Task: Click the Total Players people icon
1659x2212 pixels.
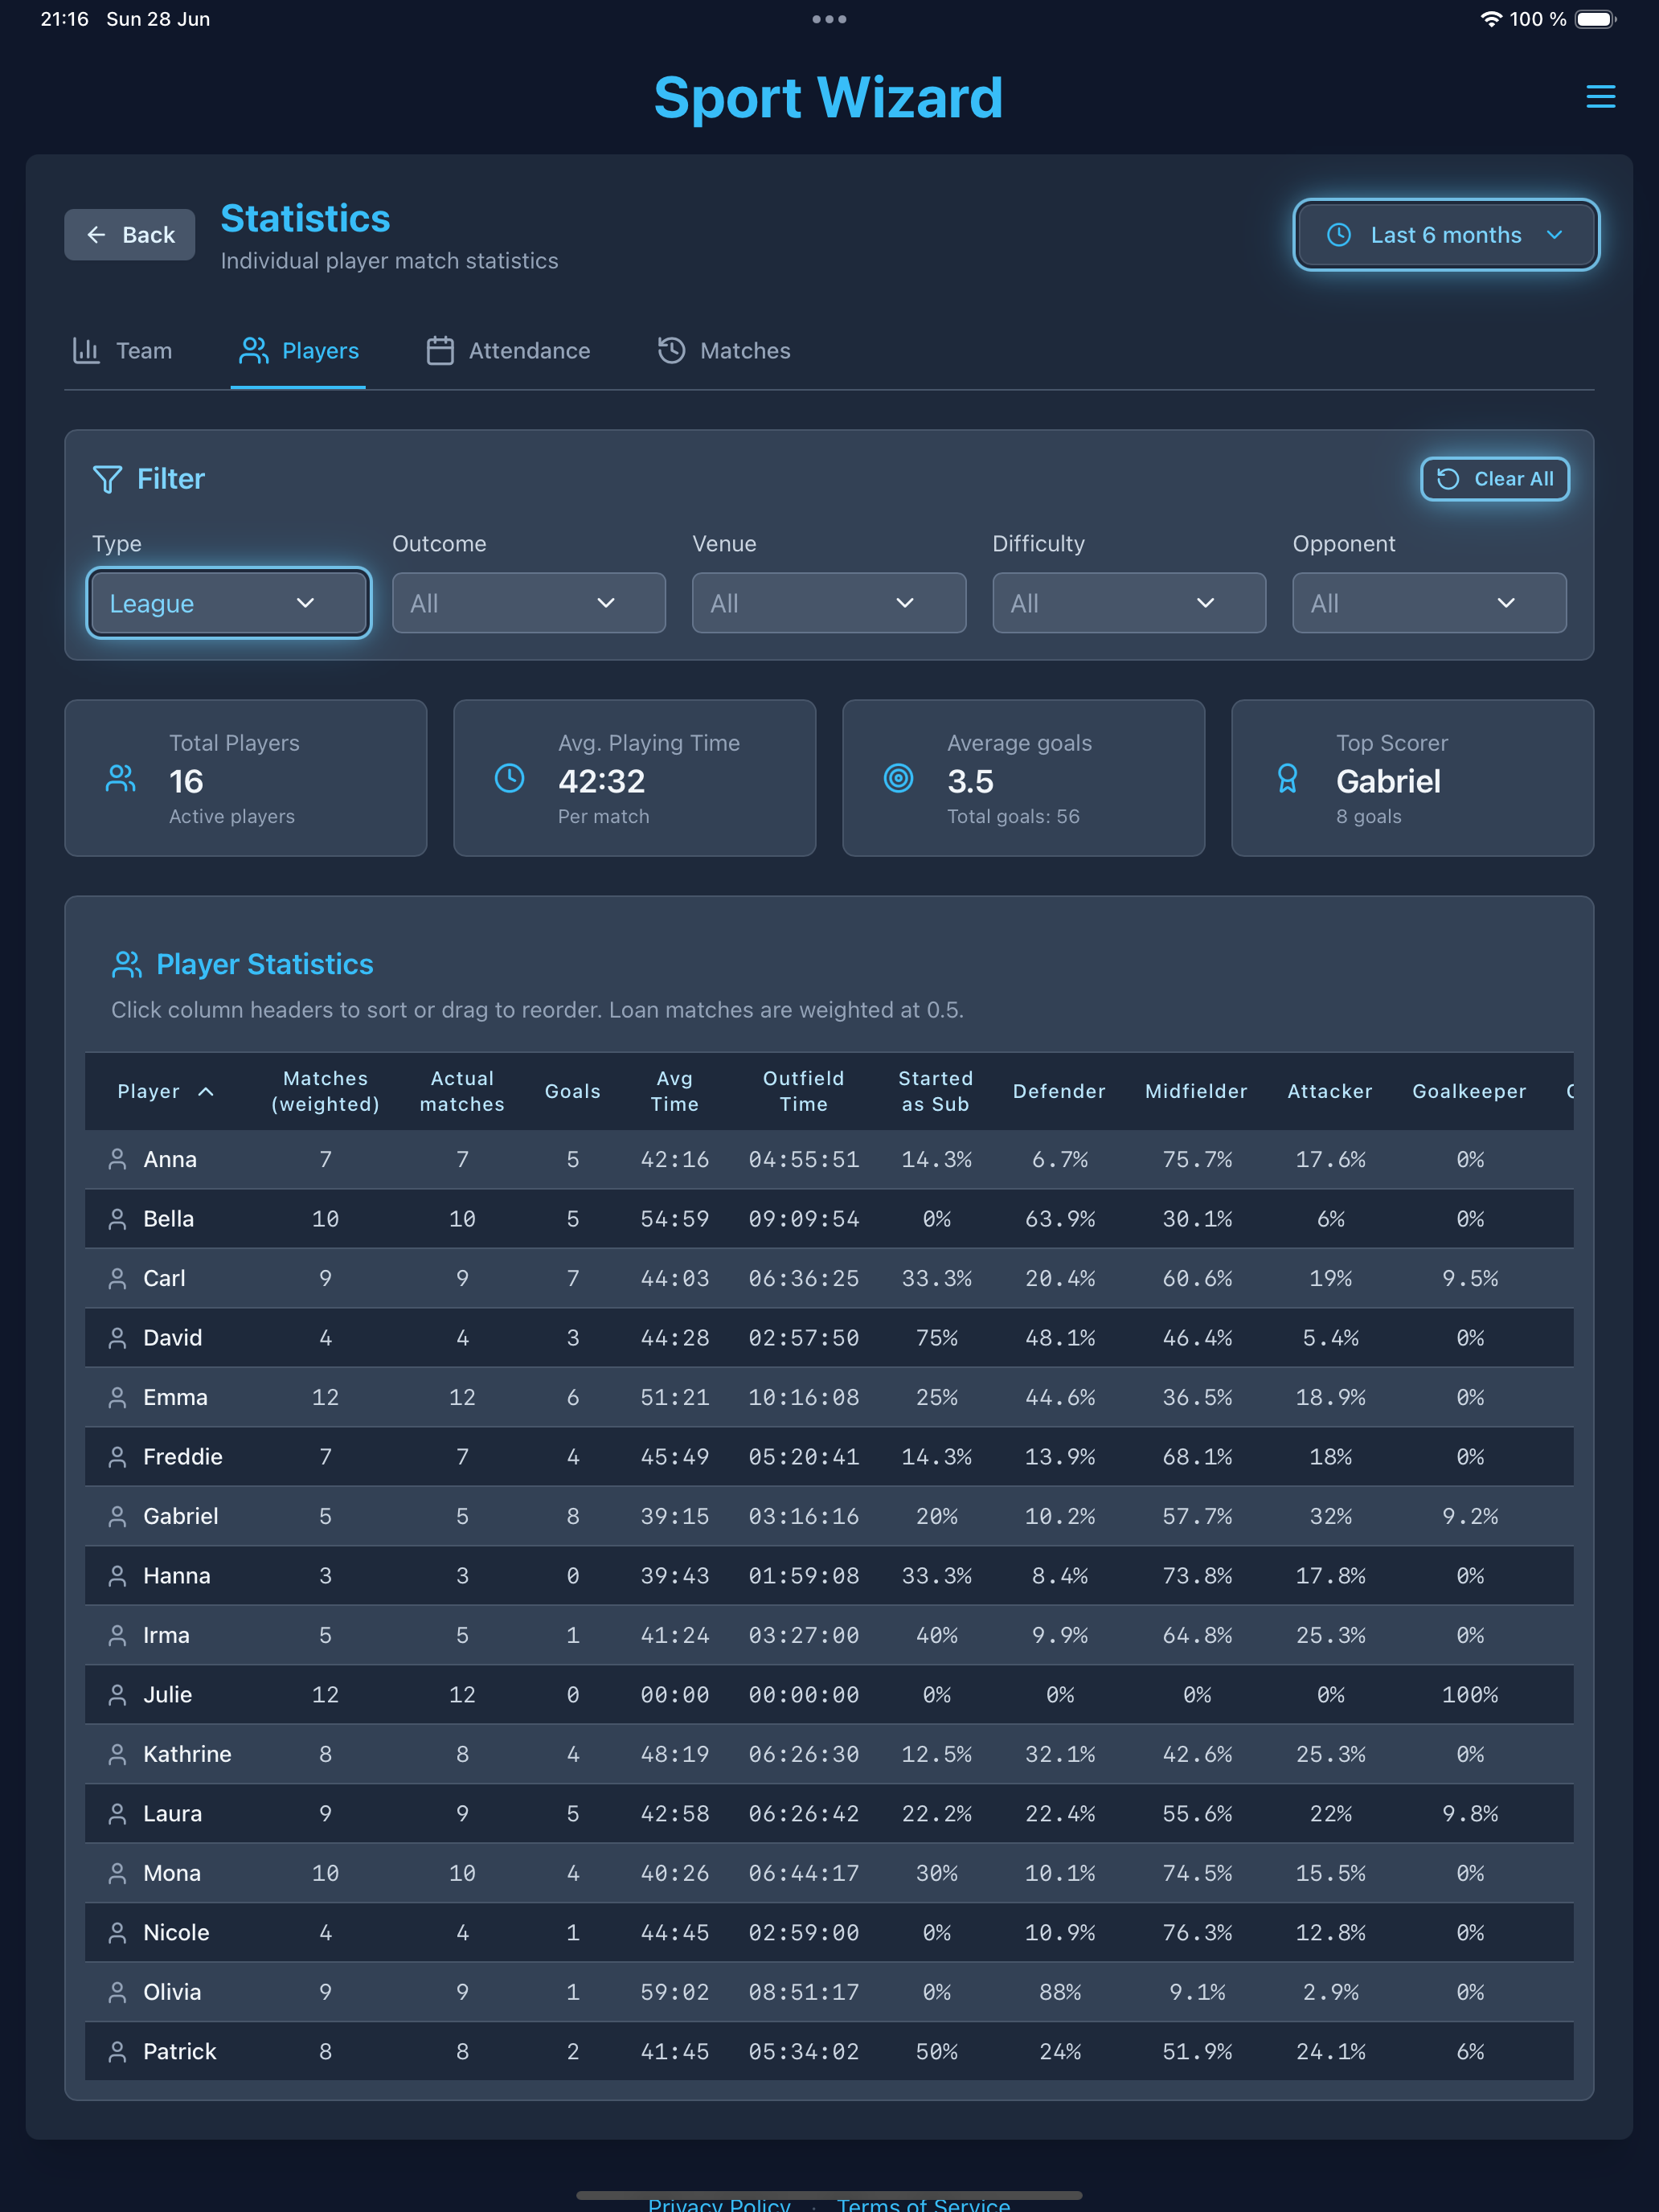Action: [x=121, y=778]
